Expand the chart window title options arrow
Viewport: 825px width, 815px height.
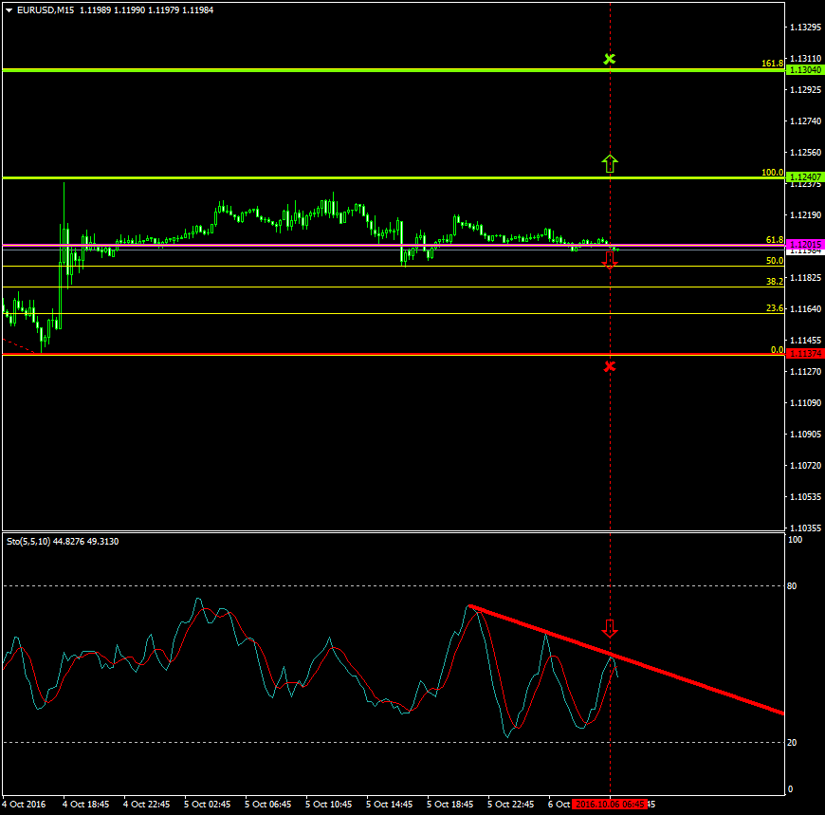coord(8,9)
